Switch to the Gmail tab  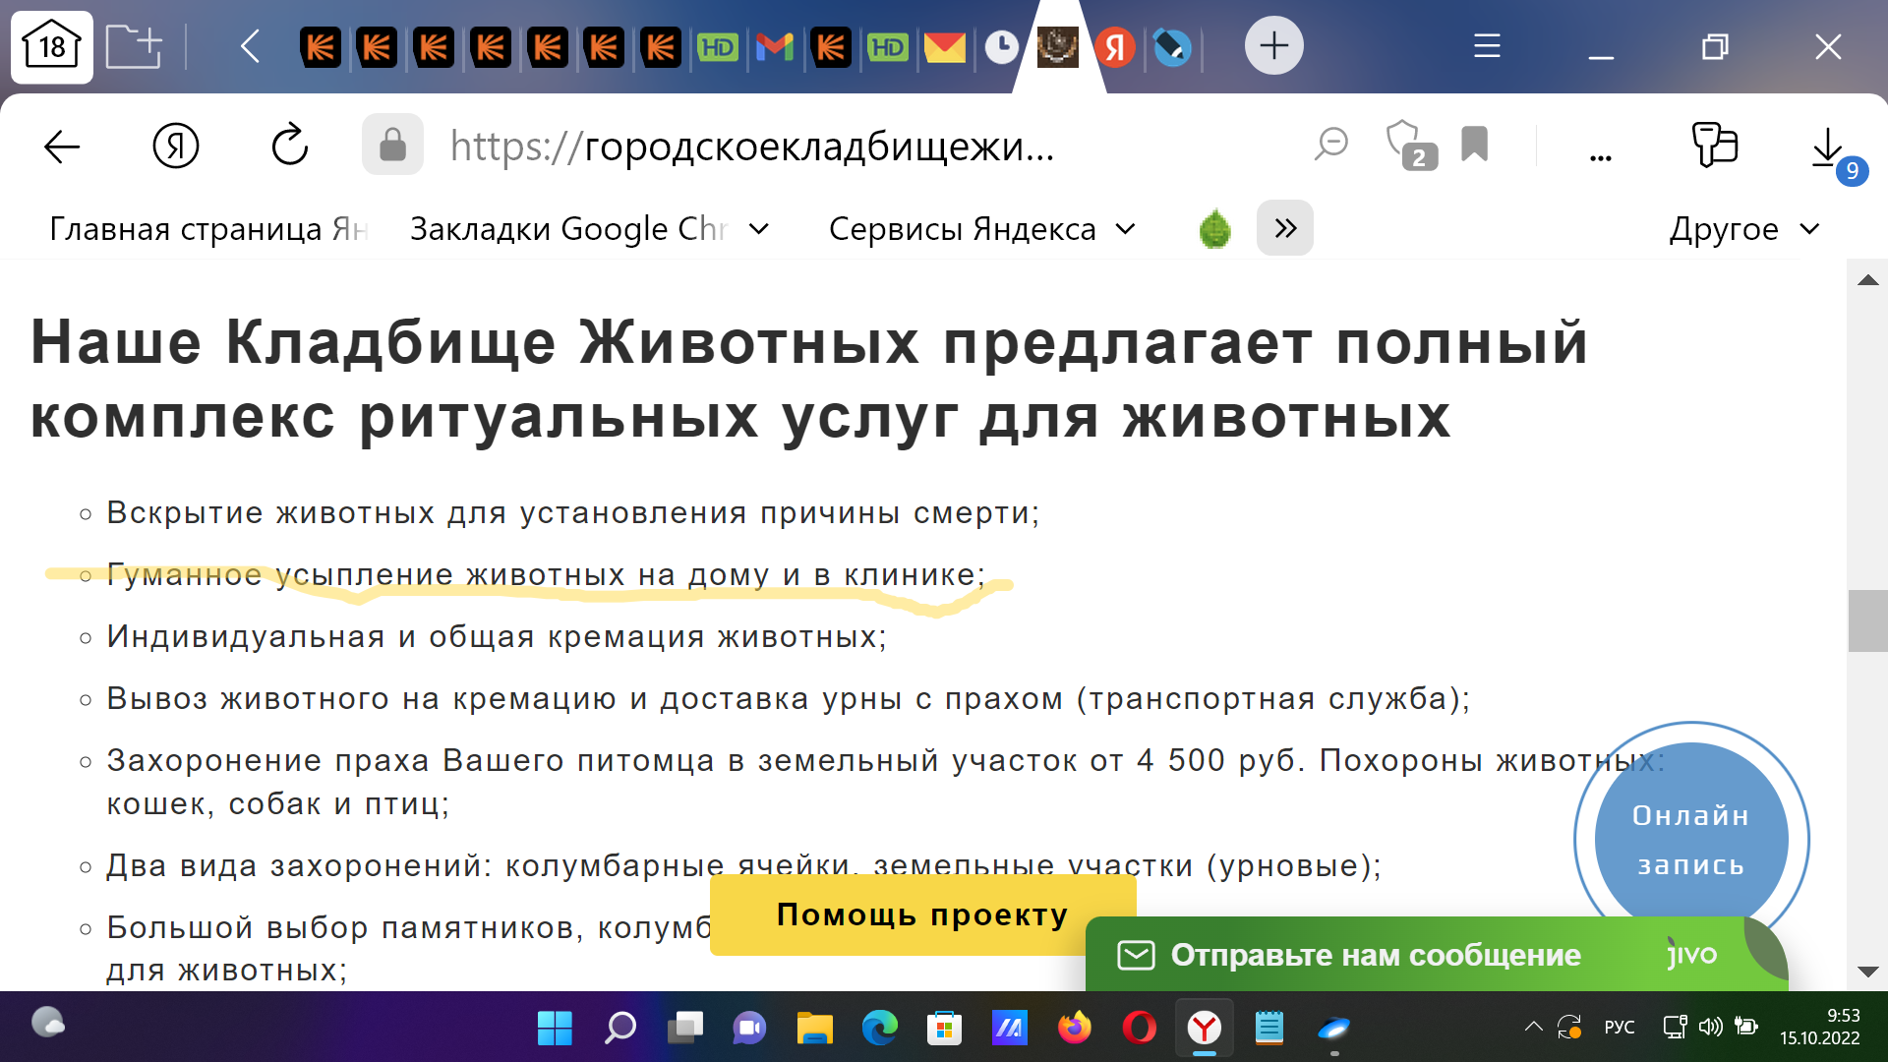[x=775, y=45]
